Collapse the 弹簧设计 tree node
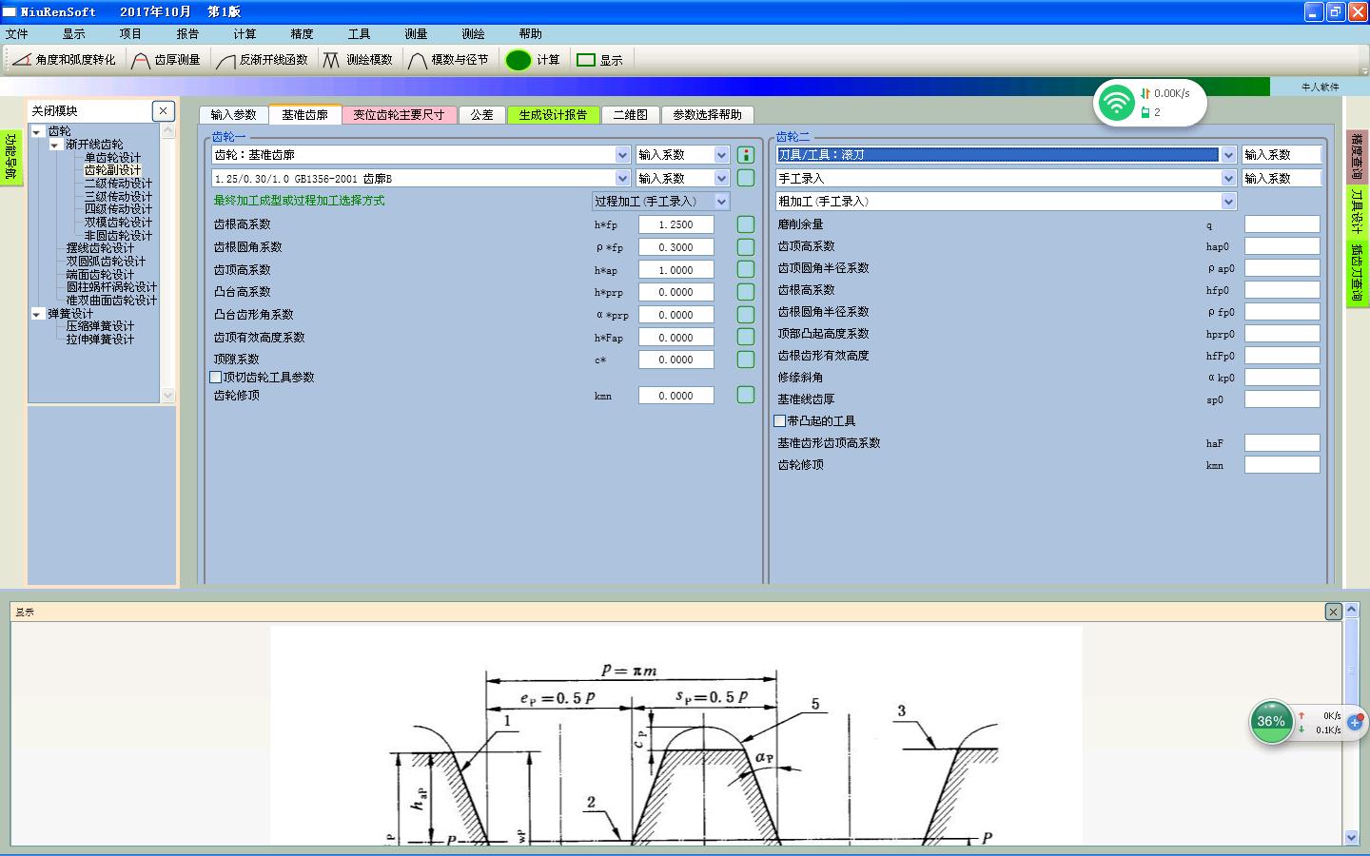1370x856 pixels. point(37,314)
